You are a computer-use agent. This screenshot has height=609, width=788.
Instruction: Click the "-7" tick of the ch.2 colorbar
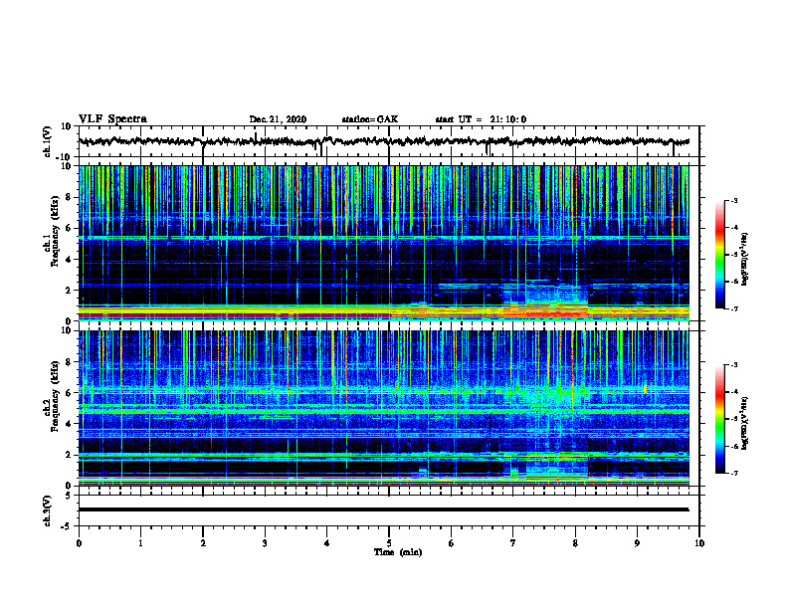point(733,474)
